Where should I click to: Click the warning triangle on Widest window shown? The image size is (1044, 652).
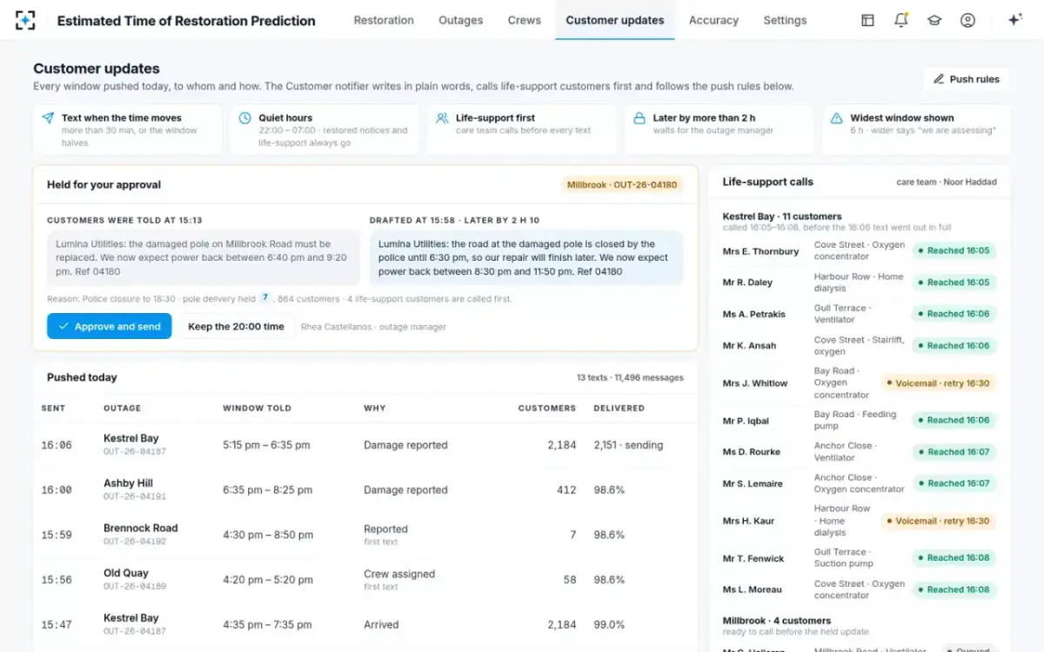click(x=836, y=118)
